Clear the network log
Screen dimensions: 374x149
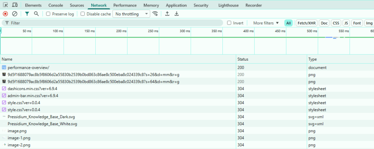tap(15, 14)
